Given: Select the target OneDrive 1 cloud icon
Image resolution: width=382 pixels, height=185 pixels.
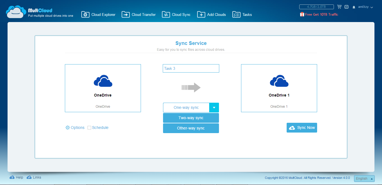Looking at the screenshot, I should click(279, 81).
